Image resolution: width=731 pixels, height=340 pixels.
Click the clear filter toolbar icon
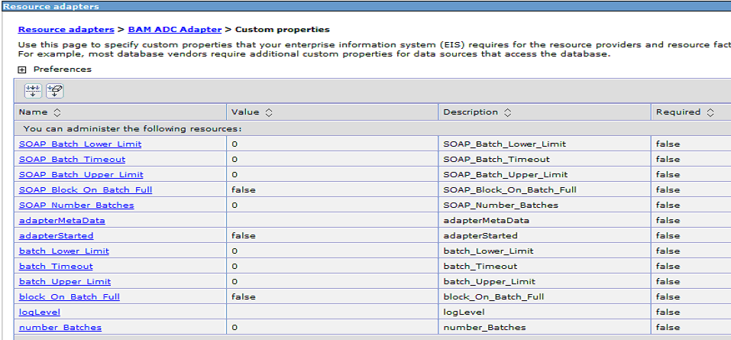pos(54,90)
